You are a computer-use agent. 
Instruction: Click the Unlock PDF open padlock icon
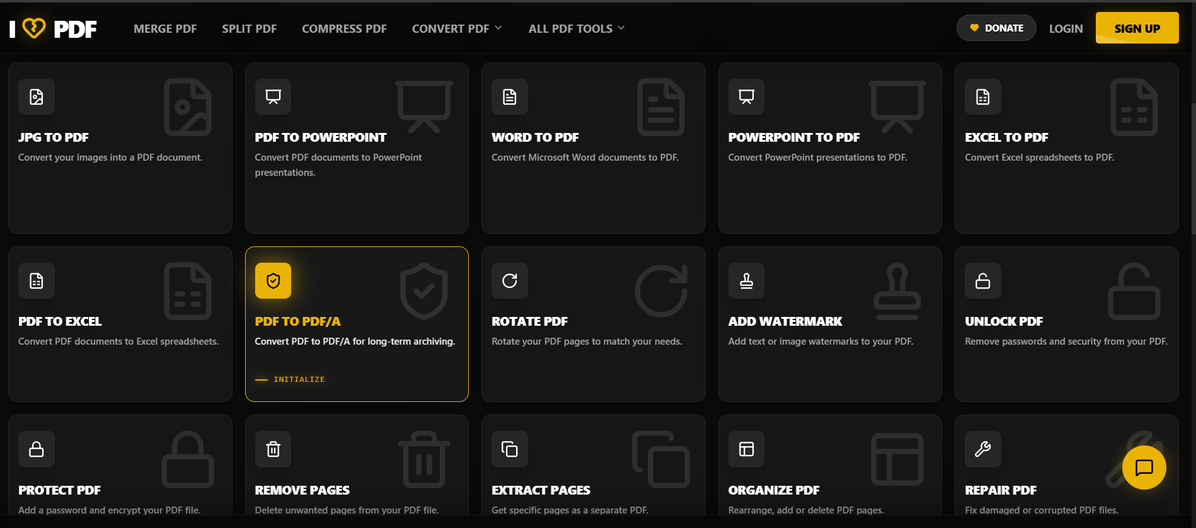click(x=983, y=280)
